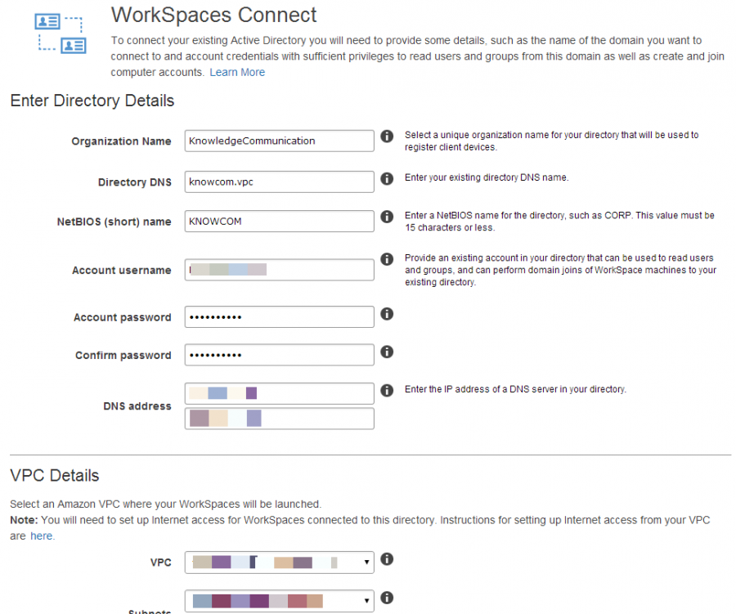
Task: Click the 'Enter a NetBIOS name for the directory' hint
Action: click(x=559, y=221)
